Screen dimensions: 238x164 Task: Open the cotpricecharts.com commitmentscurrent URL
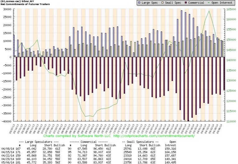[x=152, y=136]
